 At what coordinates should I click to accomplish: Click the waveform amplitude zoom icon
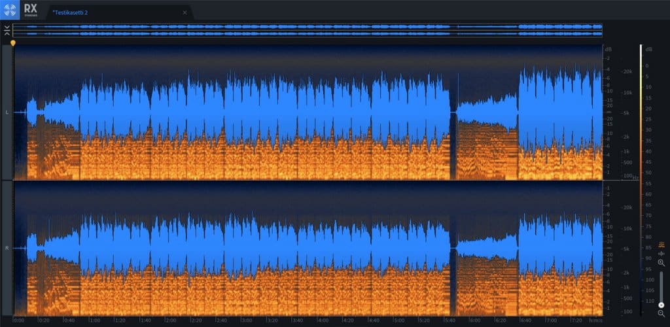(661, 254)
